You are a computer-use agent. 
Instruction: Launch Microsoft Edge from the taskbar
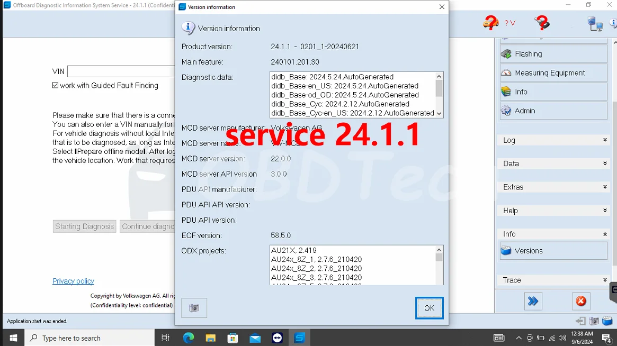pyautogui.click(x=189, y=338)
